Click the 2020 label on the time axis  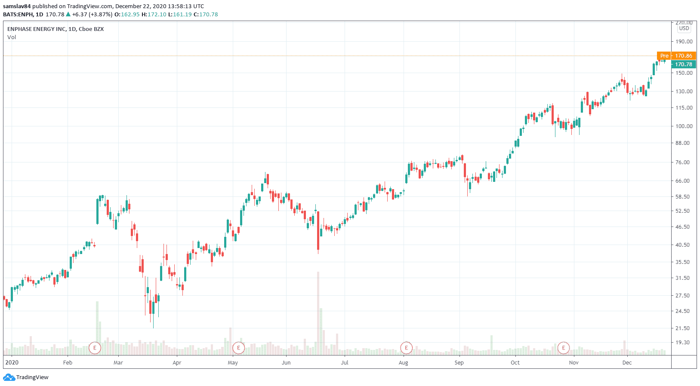coord(12,362)
